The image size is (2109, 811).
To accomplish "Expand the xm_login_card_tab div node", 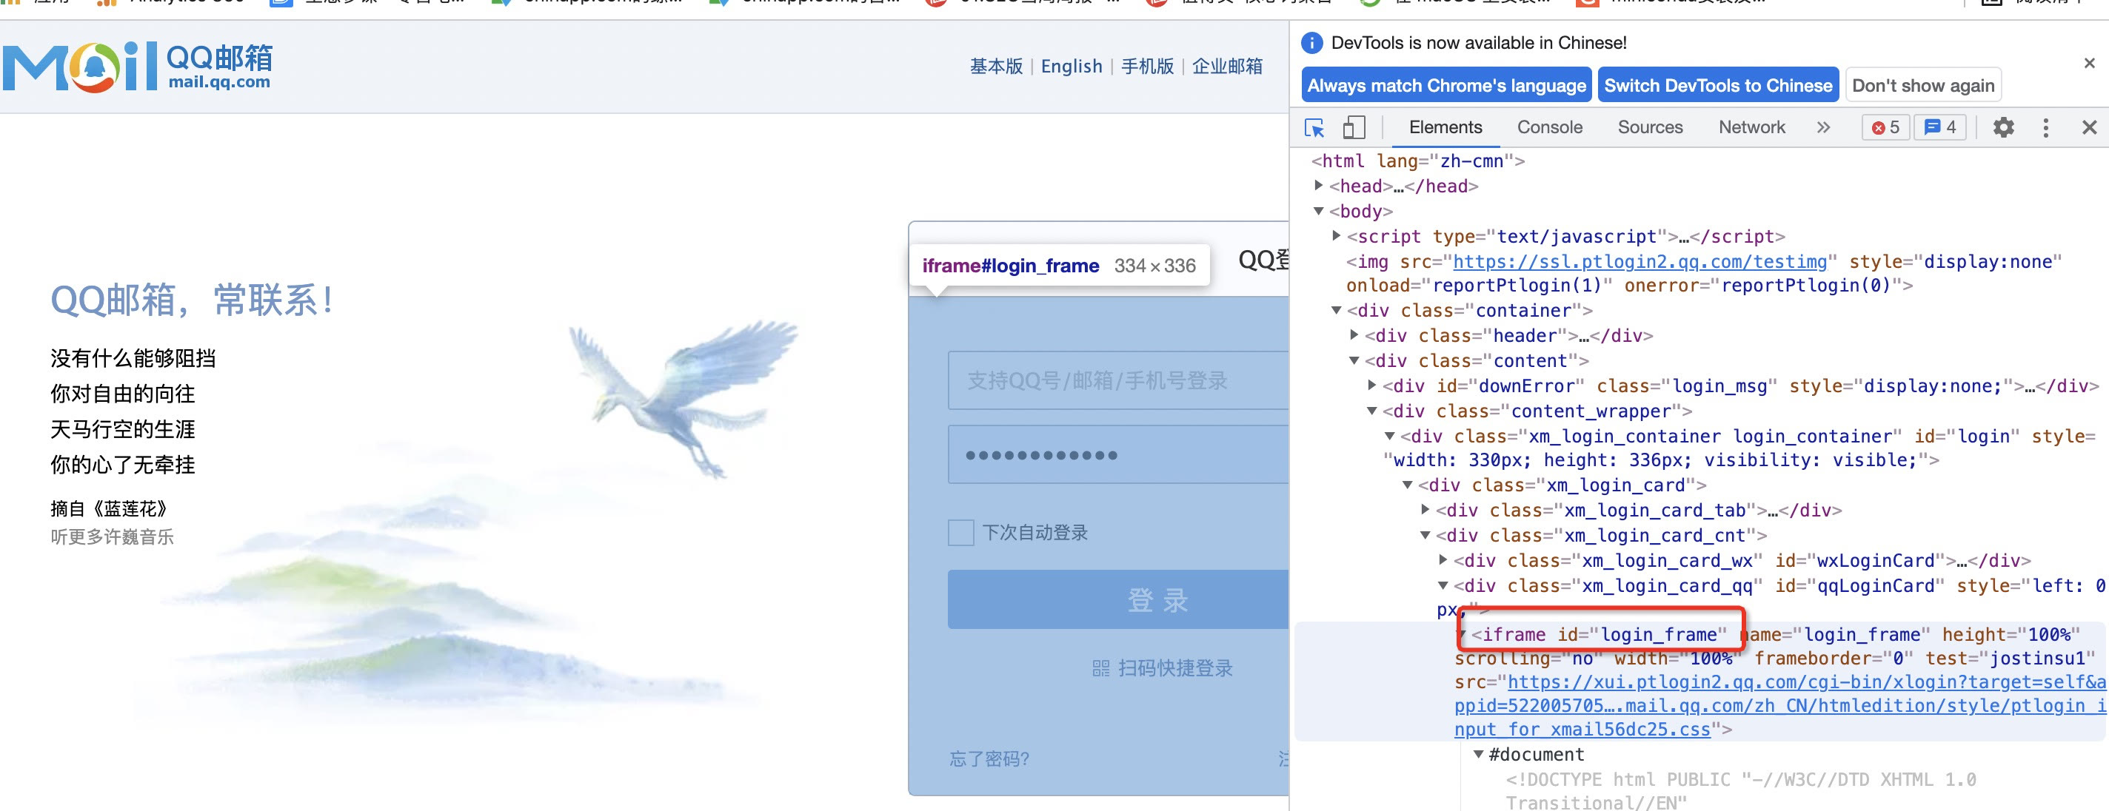I will point(1426,510).
